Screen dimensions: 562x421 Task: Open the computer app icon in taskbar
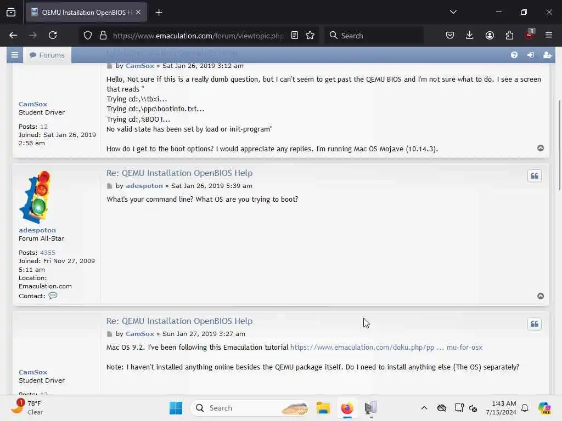pyautogui.click(x=370, y=408)
